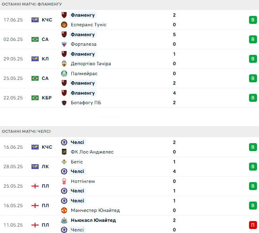The width and height of the screenshot is (259, 233).
Task: Click the Palmeiras club crest
Action: (64, 74)
